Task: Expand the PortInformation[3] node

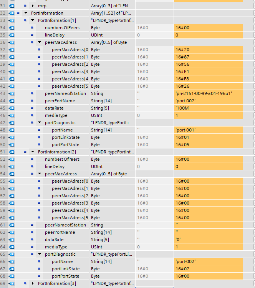Action: (33, 283)
